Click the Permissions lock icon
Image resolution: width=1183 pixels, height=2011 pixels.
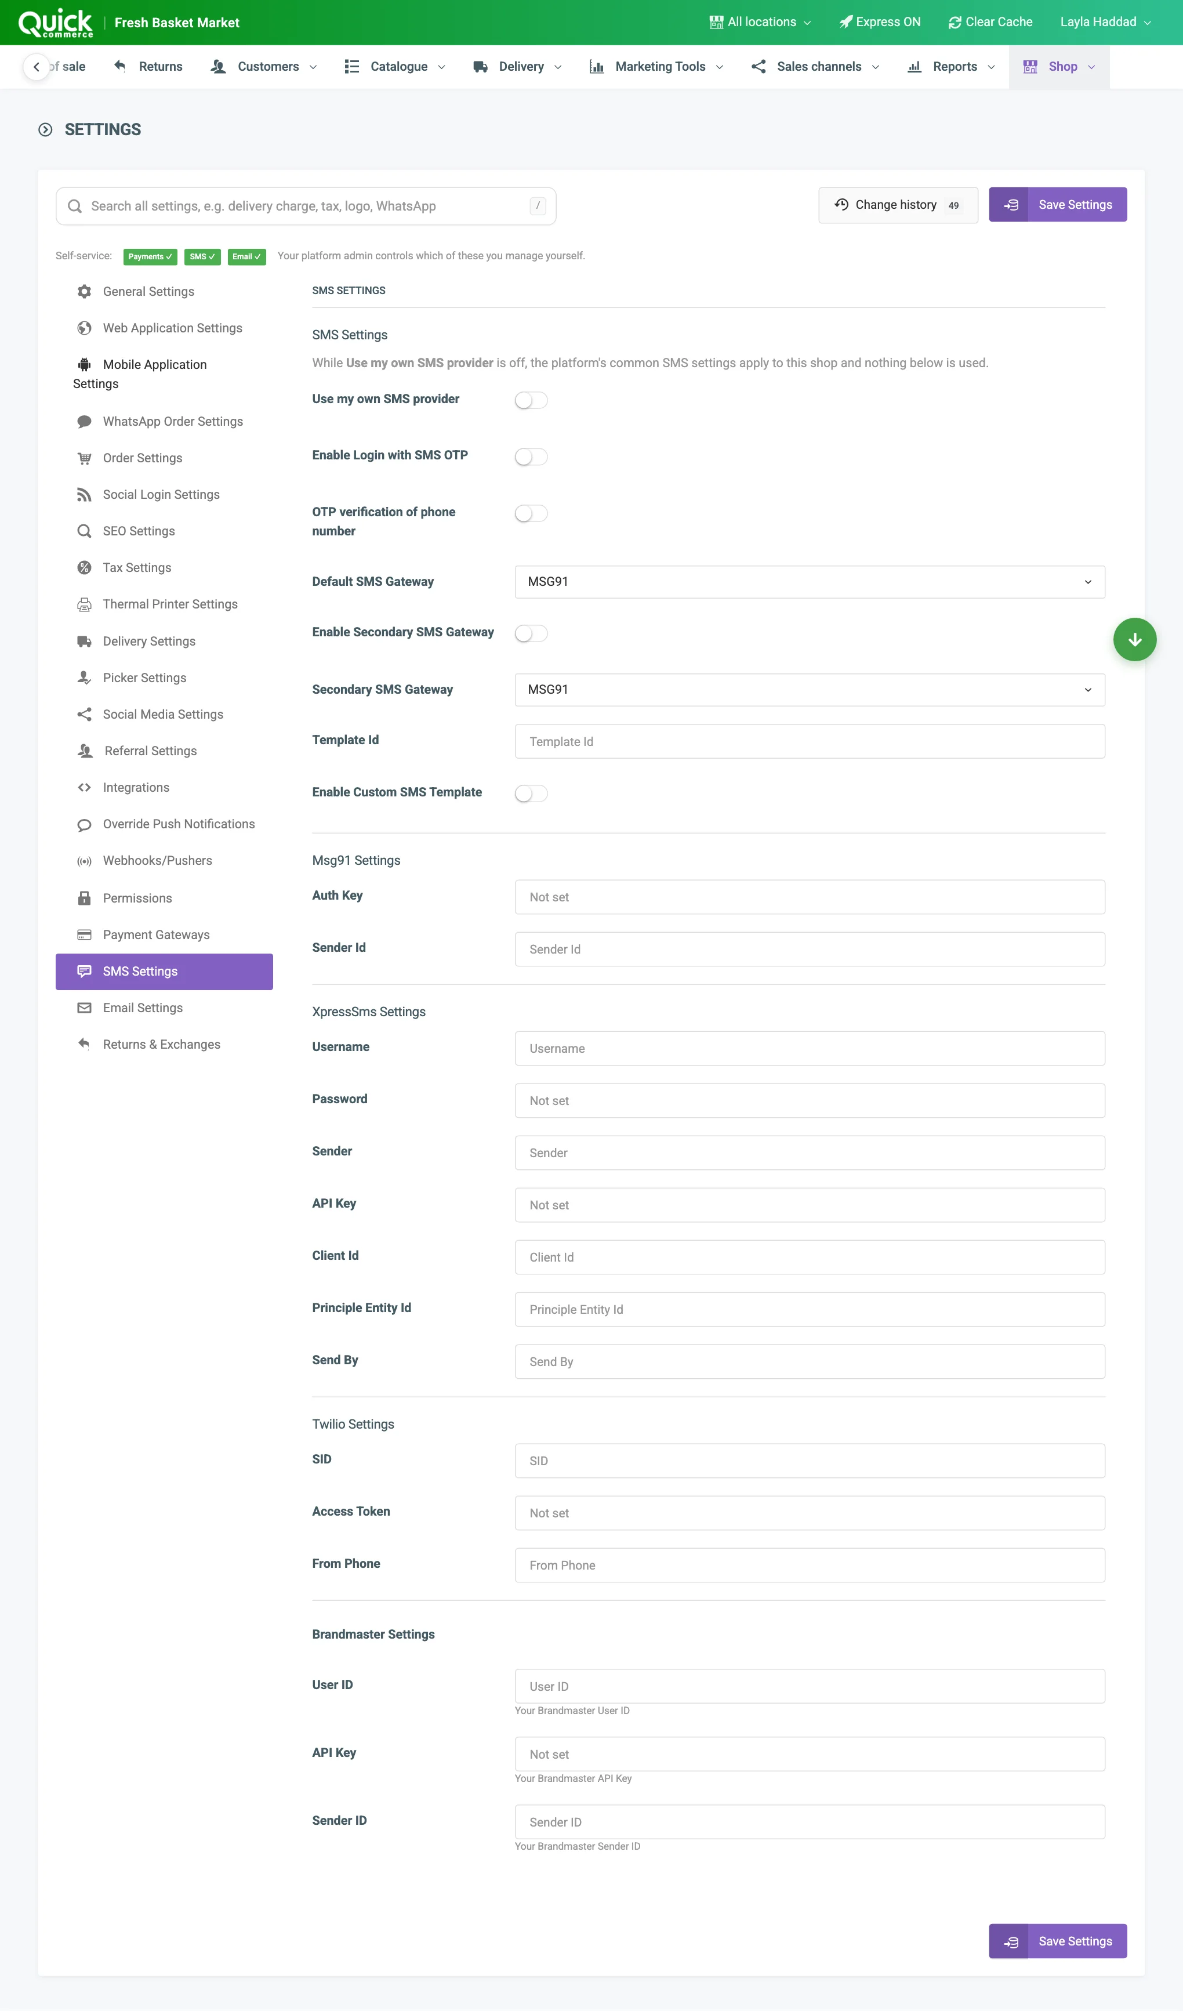[x=84, y=898]
